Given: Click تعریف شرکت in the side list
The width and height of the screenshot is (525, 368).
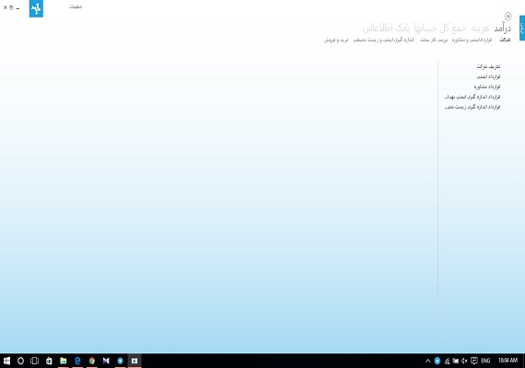Looking at the screenshot, I should [488, 66].
